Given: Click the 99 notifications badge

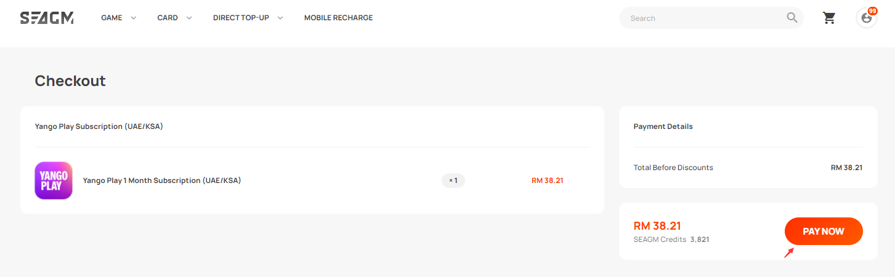Looking at the screenshot, I should (x=872, y=11).
